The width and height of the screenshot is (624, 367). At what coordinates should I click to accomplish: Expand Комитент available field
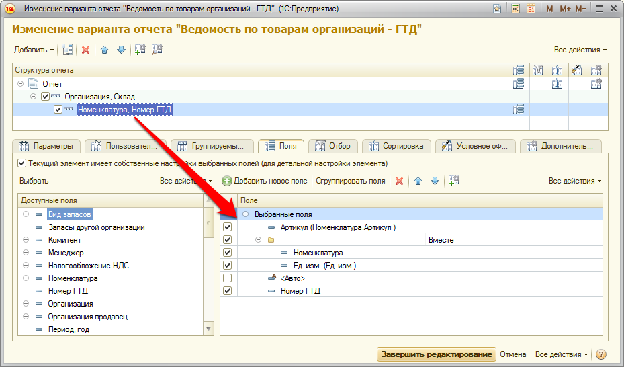click(26, 239)
